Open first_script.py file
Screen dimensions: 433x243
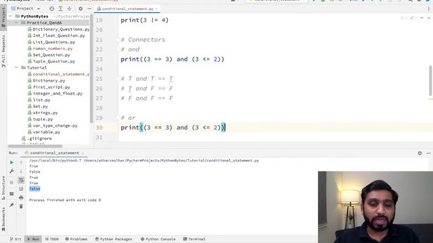49,87
